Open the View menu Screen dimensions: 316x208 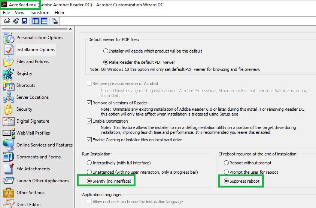pos(19,13)
